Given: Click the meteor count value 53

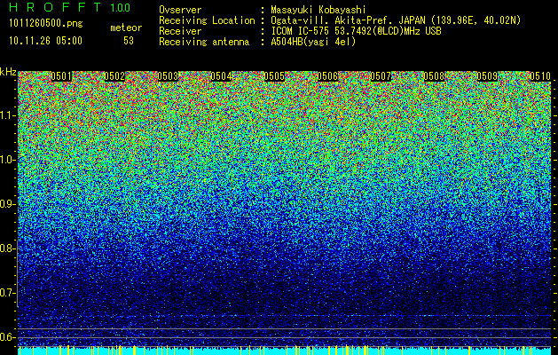Looking at the screenshot, I should [x=129, y=41].
